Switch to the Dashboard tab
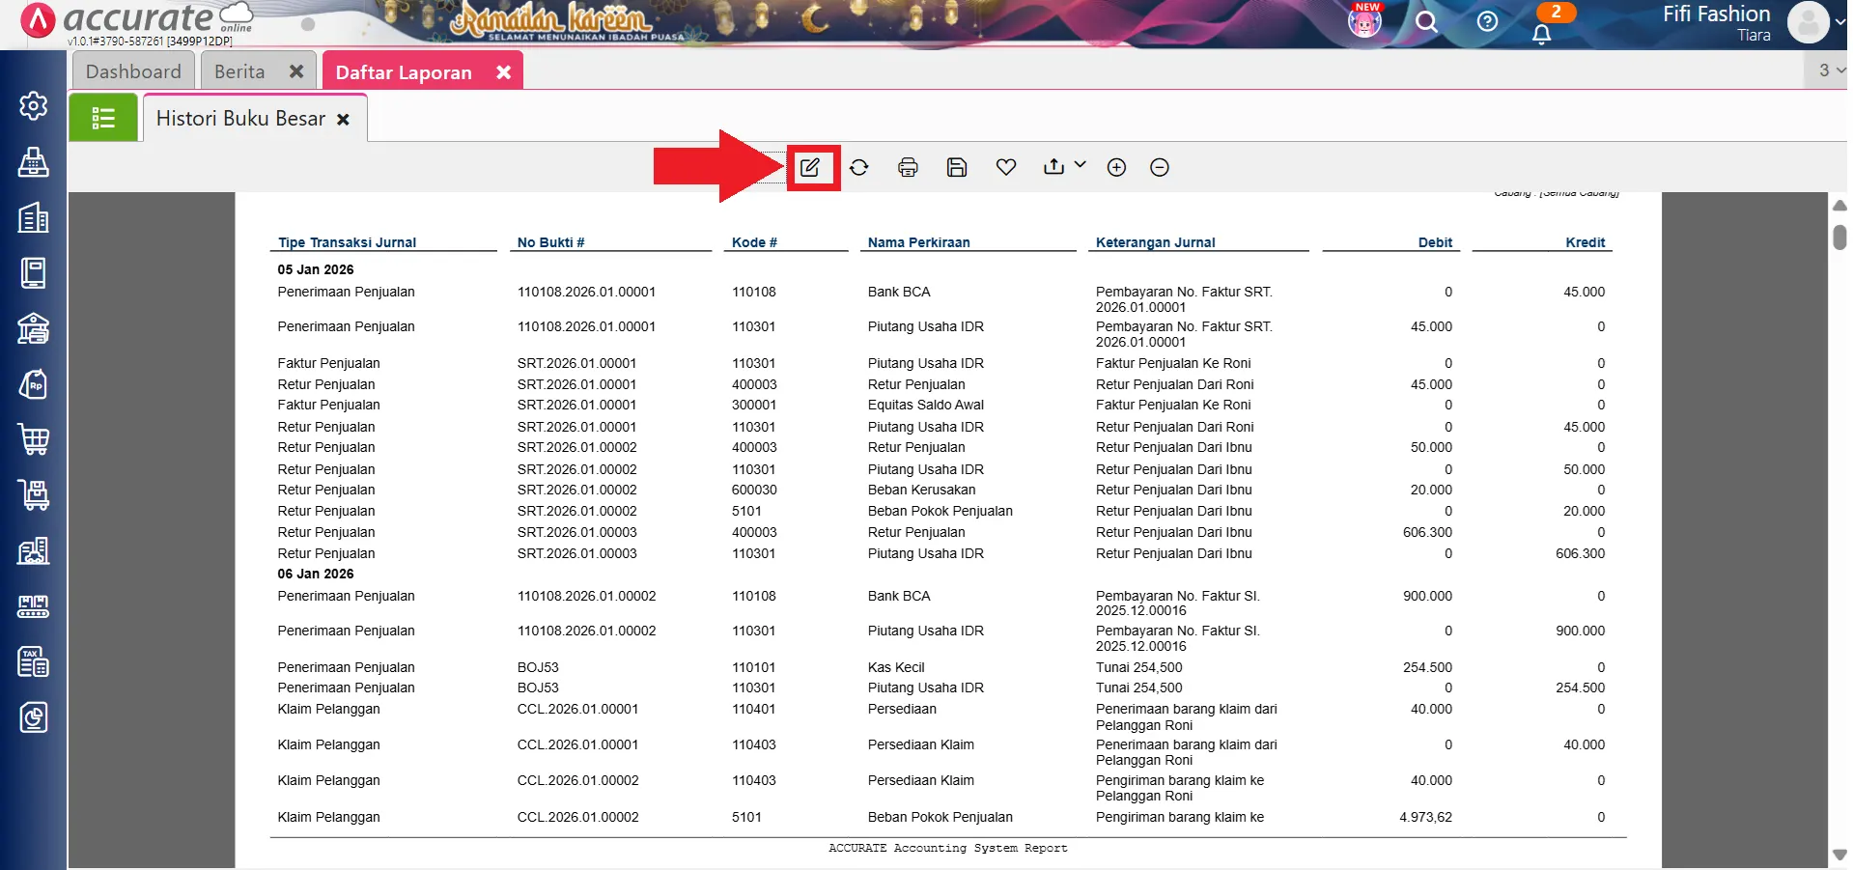The height and width of the screenshot is (870, 1853). click(133, 72)
